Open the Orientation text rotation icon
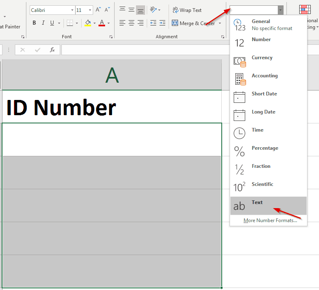The image size is (319, 290). pos(153,9)
